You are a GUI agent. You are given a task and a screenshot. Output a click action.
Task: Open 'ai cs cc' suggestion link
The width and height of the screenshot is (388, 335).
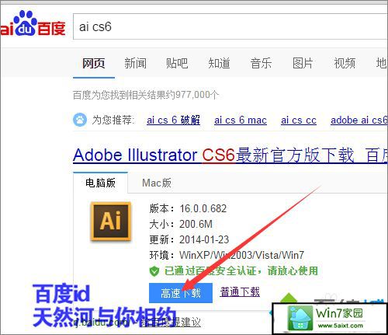pyautogui.click(x=299, y=120)
